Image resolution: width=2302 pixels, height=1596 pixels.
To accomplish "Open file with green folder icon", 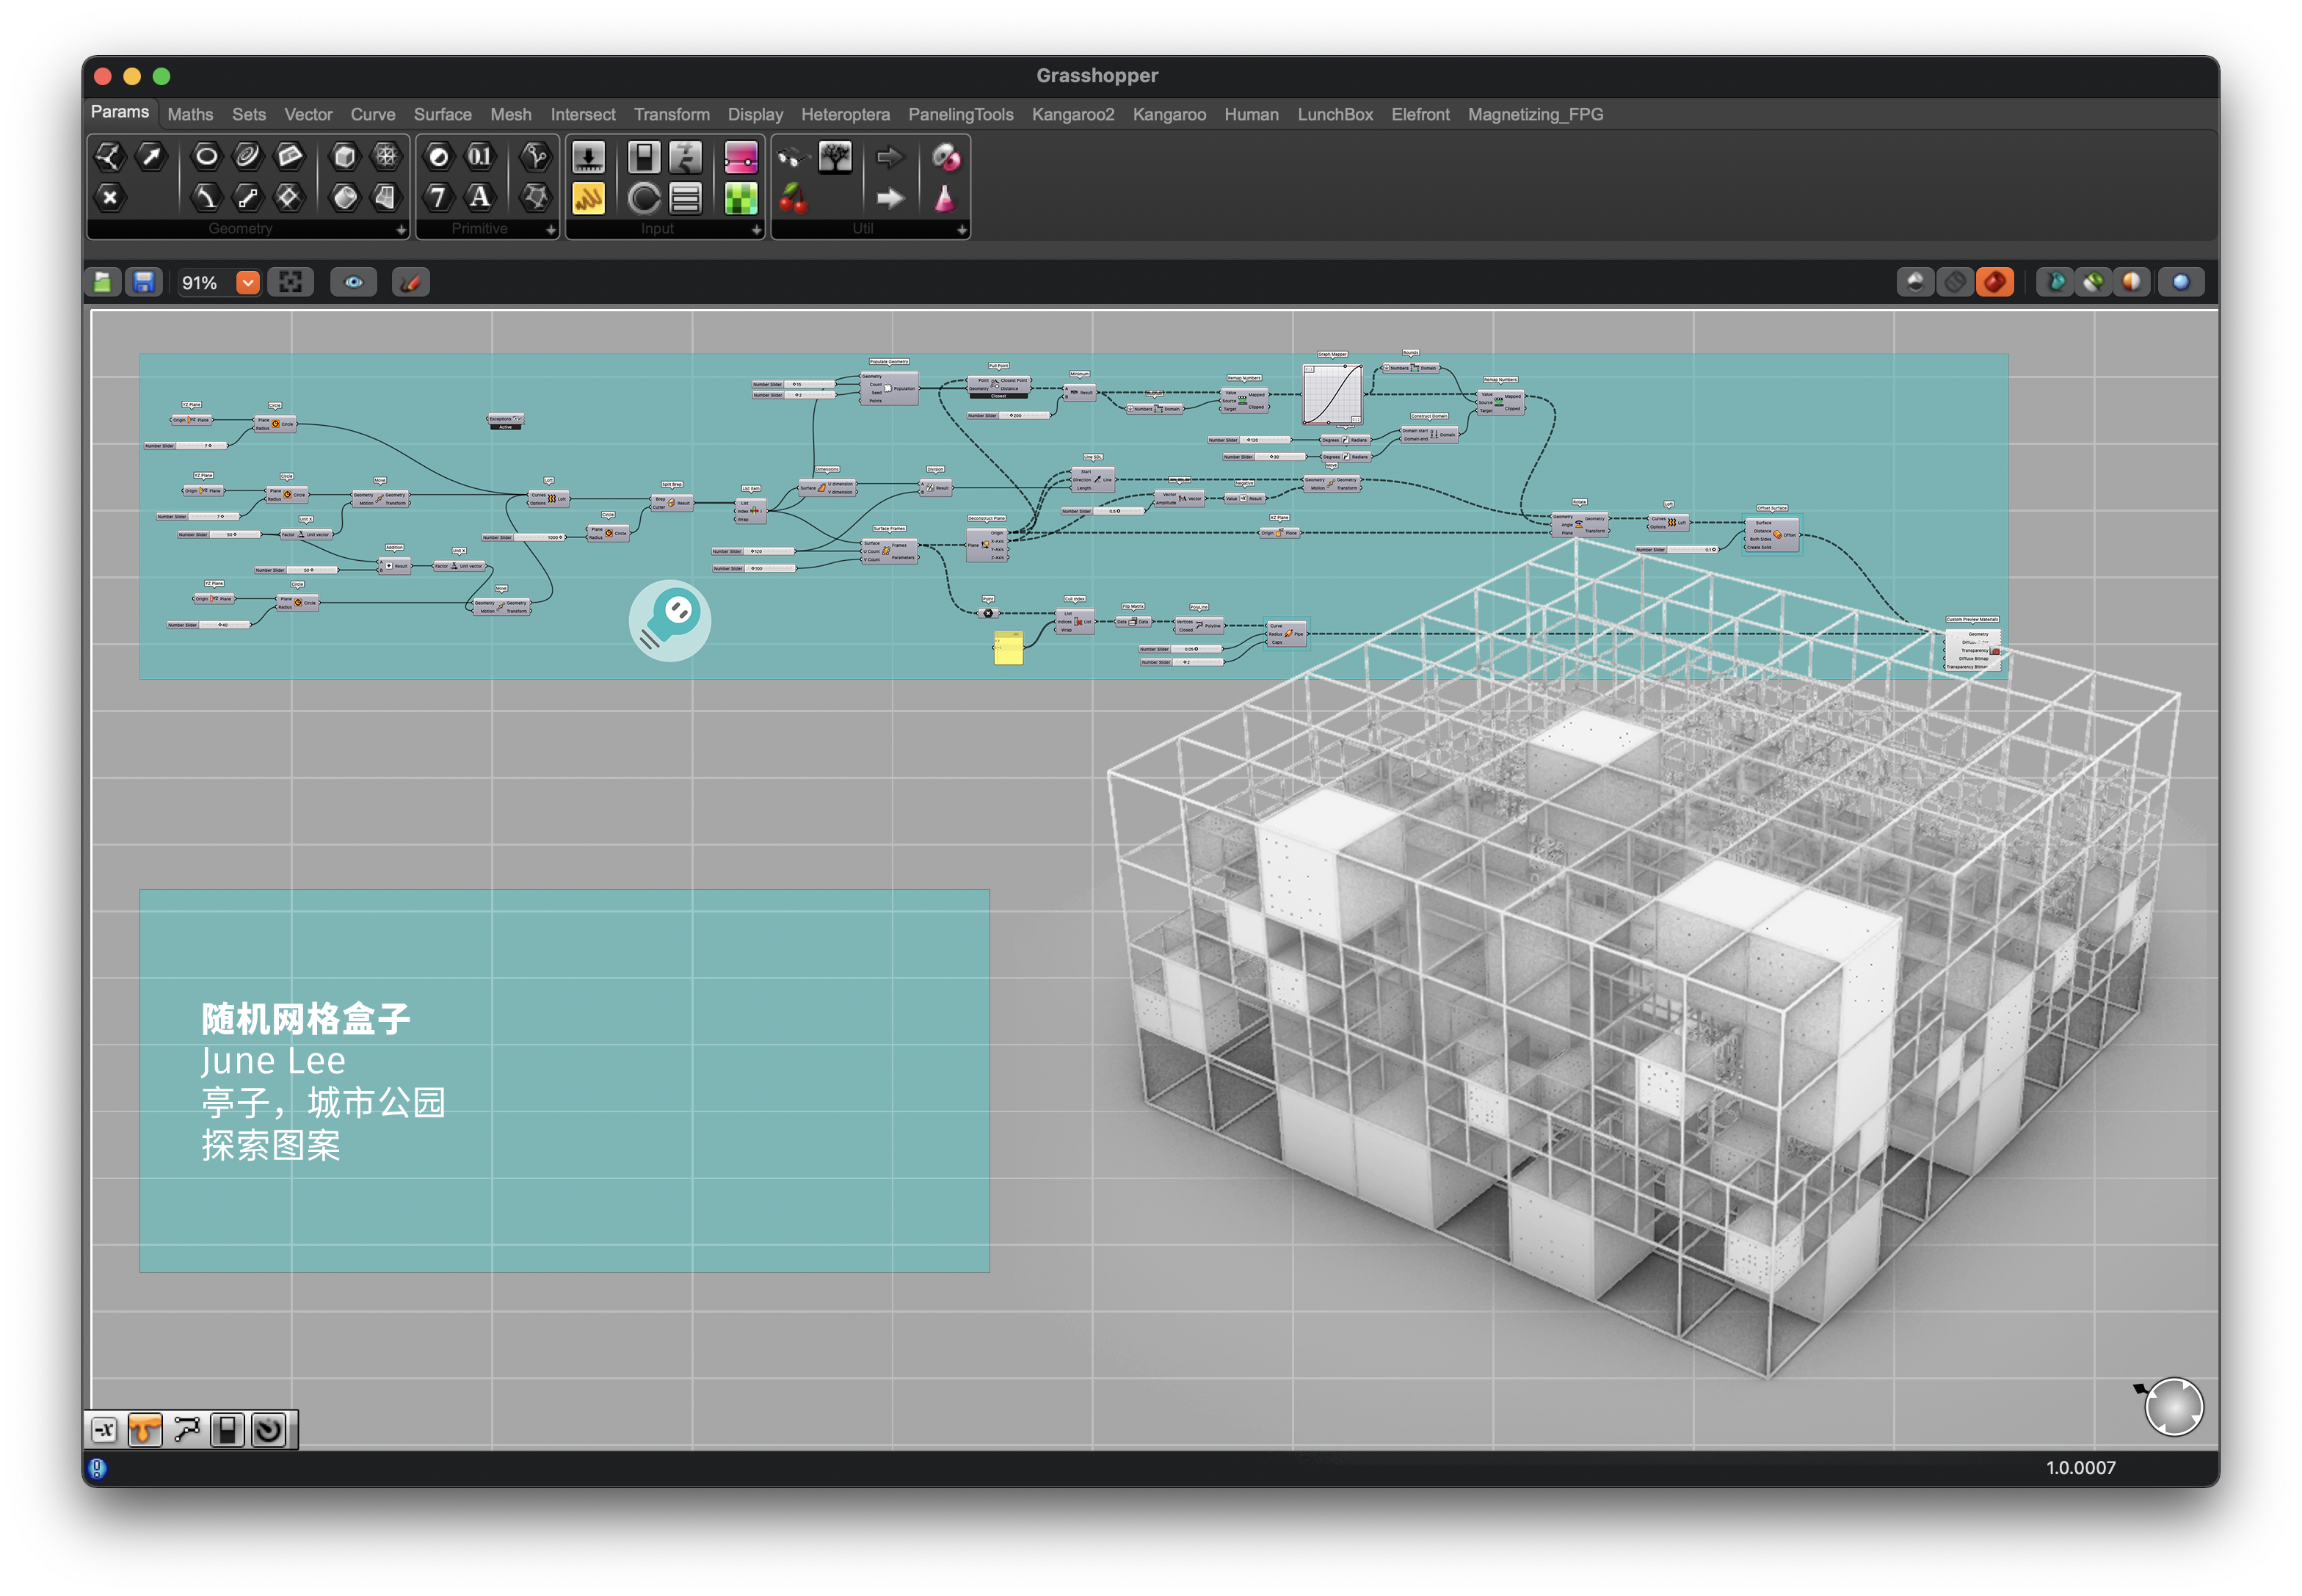I will pyautogui.click(x=103, y=283).
